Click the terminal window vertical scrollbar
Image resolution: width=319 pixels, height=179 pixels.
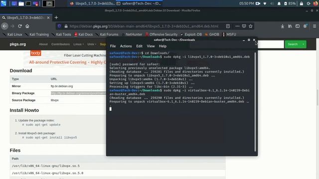(255, 102)
